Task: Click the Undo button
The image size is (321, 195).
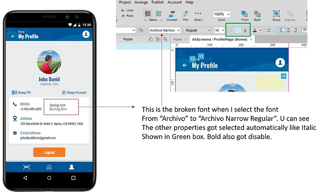Action: [128, 10]
